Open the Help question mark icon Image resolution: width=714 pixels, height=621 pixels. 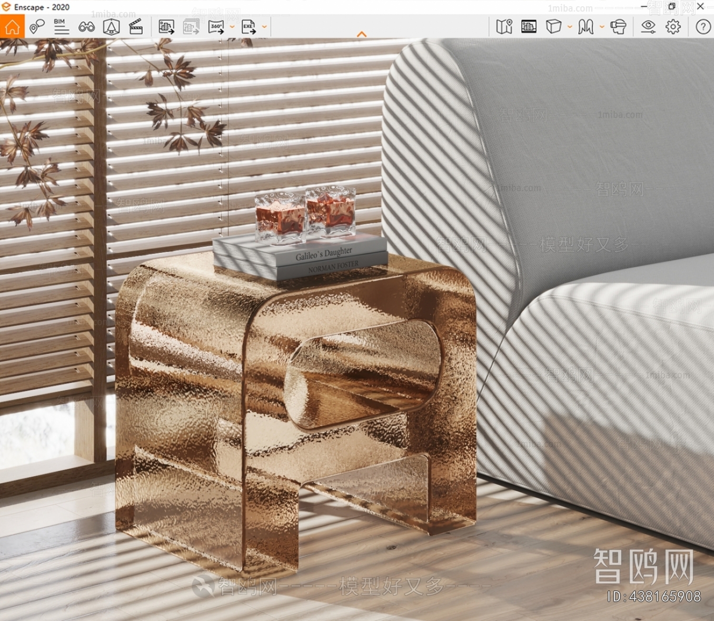tap(703, 27)
